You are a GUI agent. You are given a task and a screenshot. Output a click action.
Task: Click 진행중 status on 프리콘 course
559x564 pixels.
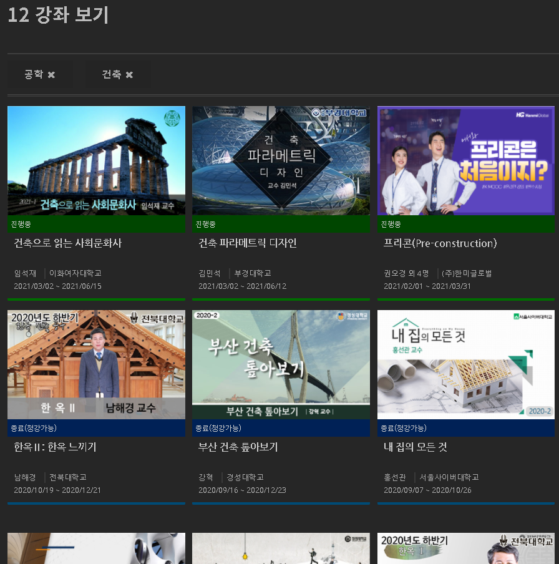[x=391, y=225]
